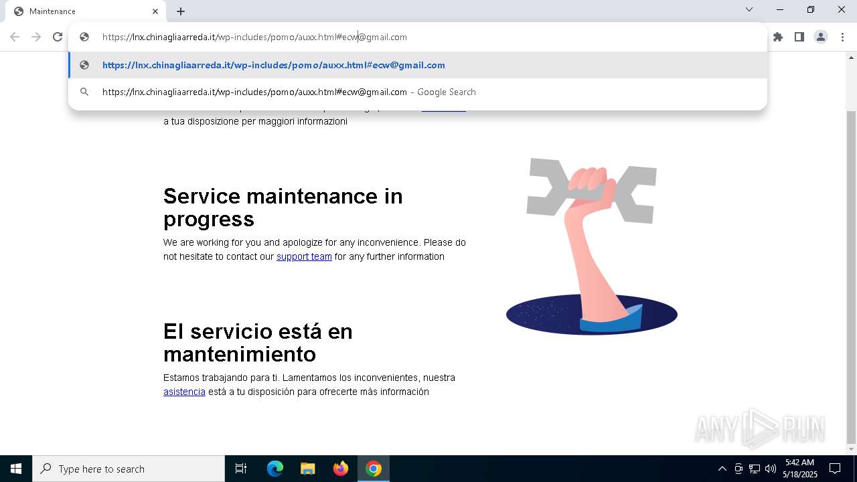Choose the highlighted URL autocomplete suggestion

(x=418, y=65)
